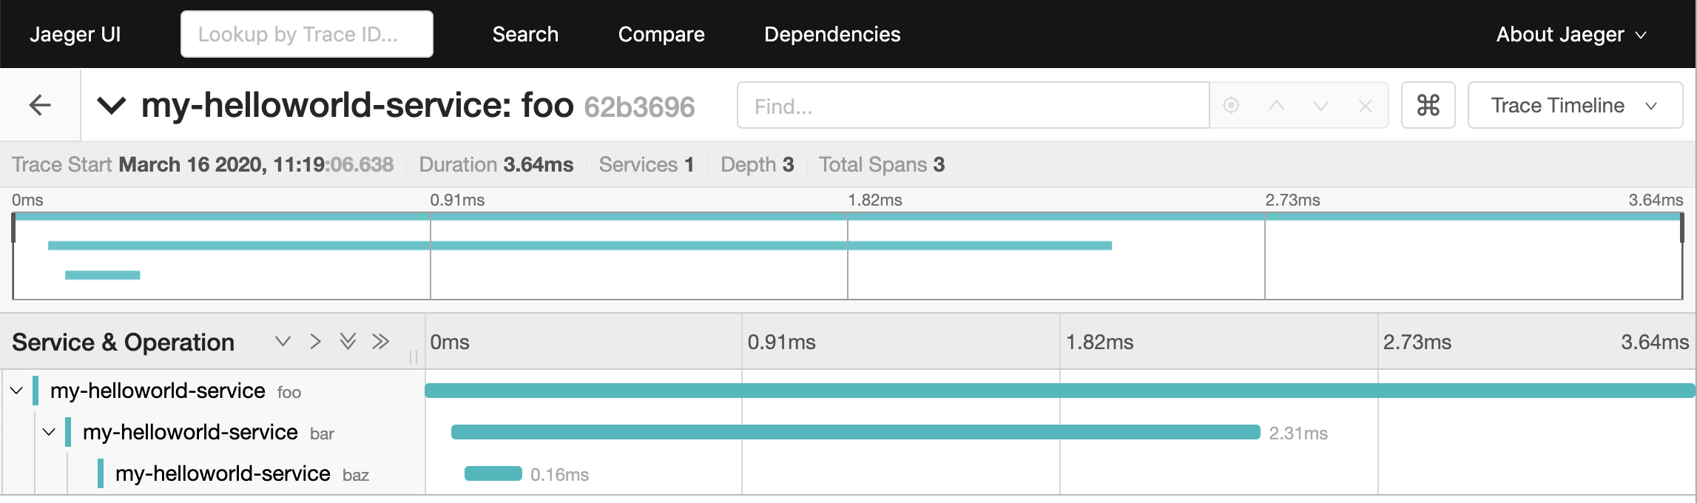1697x503 pixels.
Task: Open keyboard shortcuts command icon
Action: tap(1428, 105)
